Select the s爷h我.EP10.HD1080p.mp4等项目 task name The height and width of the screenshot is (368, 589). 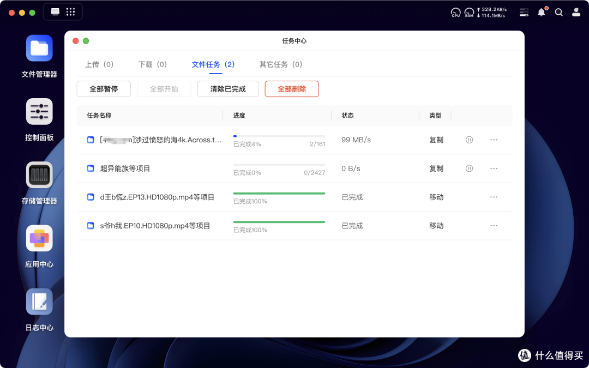(x=155, y=226)
